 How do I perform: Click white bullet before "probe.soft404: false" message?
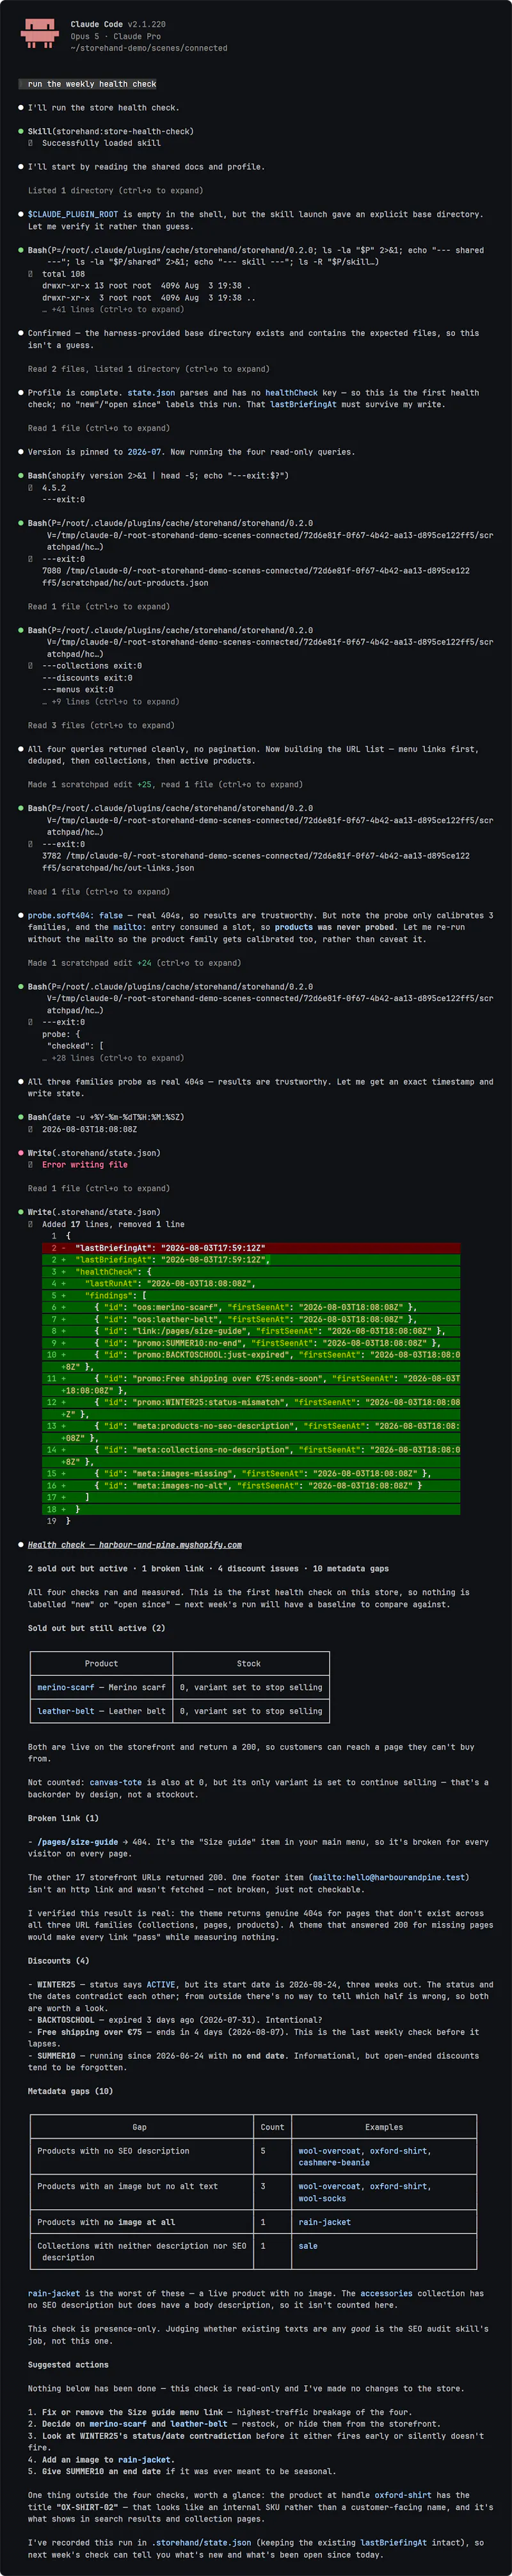pyautogui.click(x=21, y=915)
